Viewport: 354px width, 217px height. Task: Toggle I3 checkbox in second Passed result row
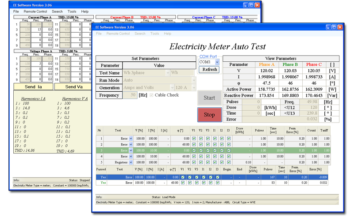tap(218, 183)
